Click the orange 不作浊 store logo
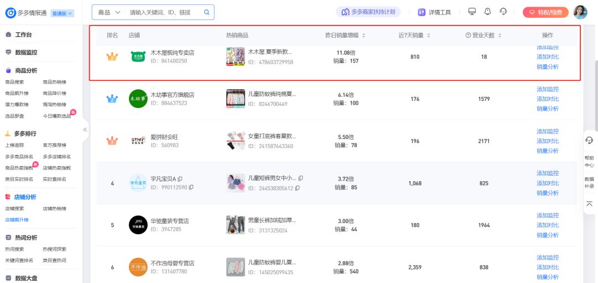The width and height of the screenshot is (598, 283). (x=138, y=267)
